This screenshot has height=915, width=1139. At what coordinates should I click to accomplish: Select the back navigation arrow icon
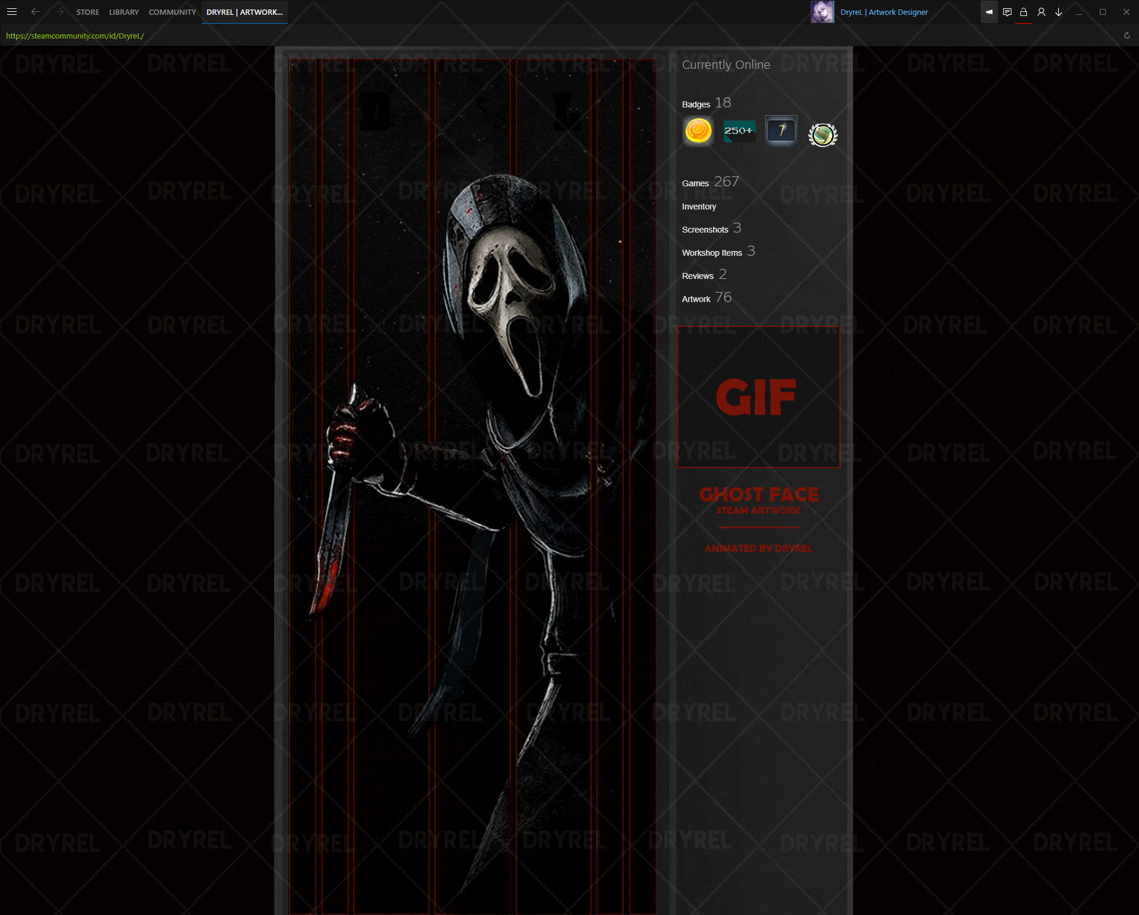point(36,11)
